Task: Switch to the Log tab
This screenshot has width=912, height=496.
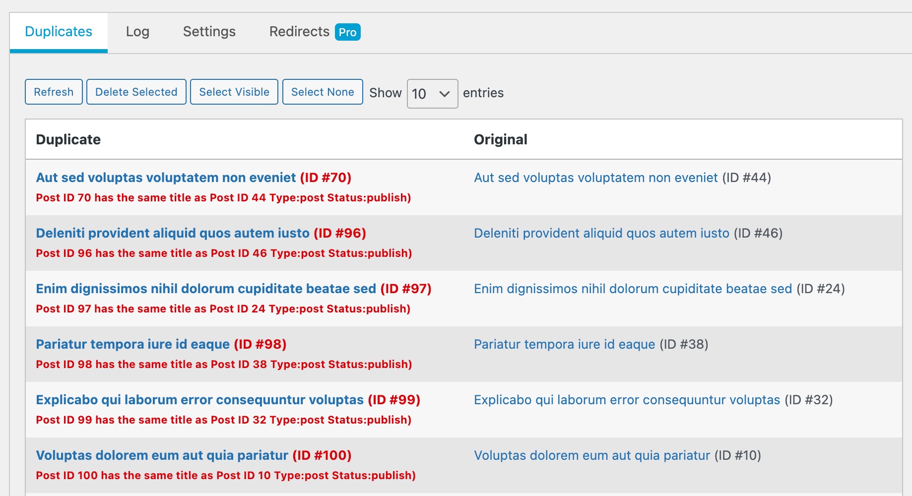Action: click(x=137, y=32)
